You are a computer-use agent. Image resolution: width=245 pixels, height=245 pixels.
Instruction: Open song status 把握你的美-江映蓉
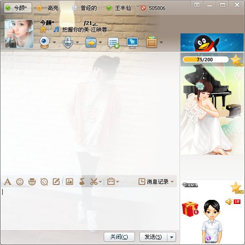click(x=84, y=29)
